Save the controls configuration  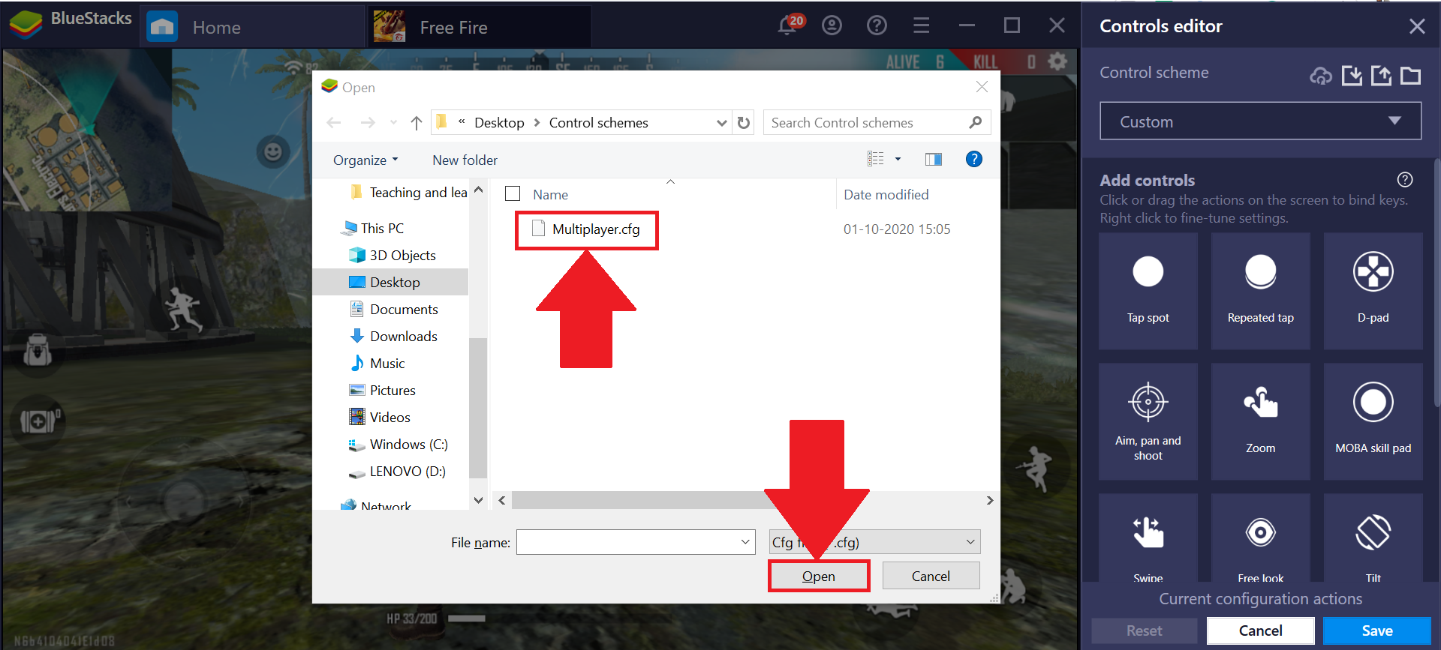(1377, 631)
